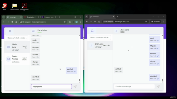The width and height of the screenshot is (177, 99).
Task: Bookmark page with star in left browser
Action: pyautogui.click(x=64, y=22)
